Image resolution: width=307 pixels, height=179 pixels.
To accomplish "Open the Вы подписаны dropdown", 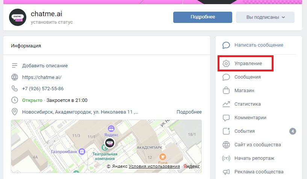I will [265, 17].
